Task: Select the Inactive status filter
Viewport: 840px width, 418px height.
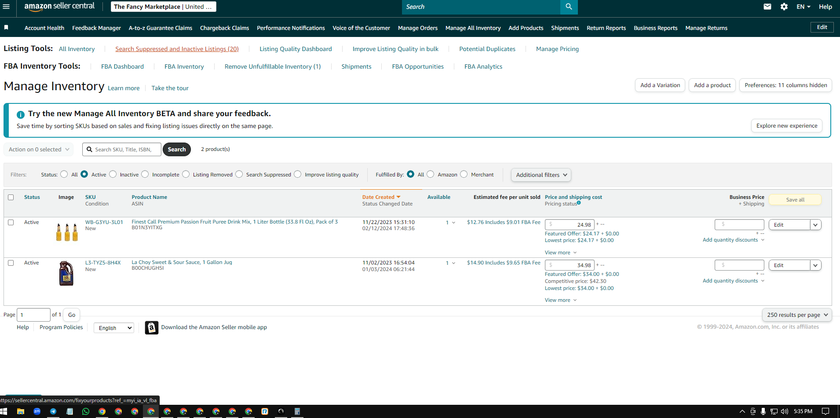Action: click(x=113, y=174)
